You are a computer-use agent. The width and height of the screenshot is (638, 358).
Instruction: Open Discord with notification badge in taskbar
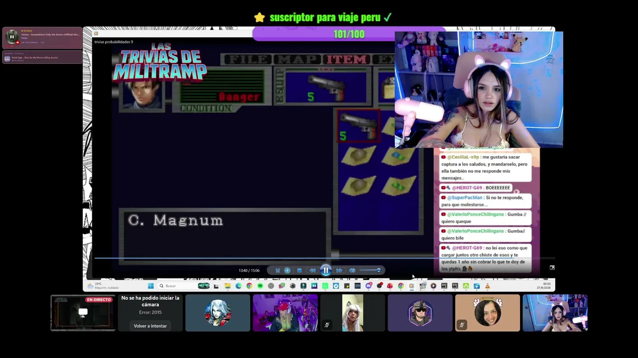pos(368,286)
